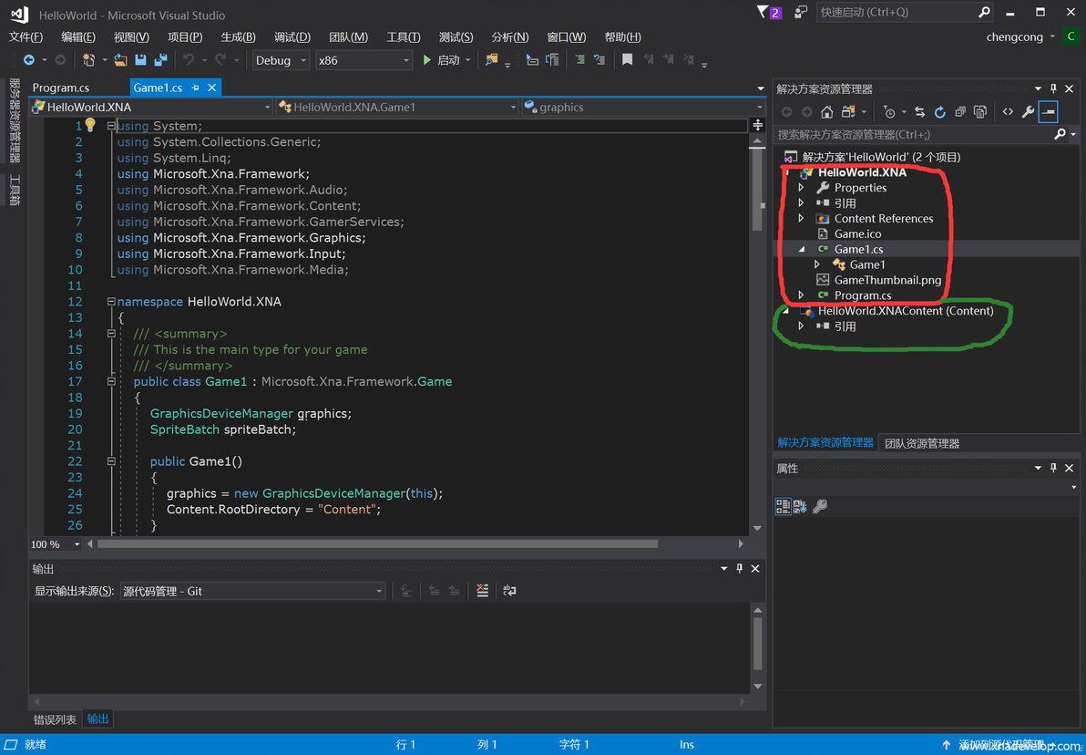Toggle the Preview Selected Items button
This screenshot has height=755, width=1086.
point(1048,111)
